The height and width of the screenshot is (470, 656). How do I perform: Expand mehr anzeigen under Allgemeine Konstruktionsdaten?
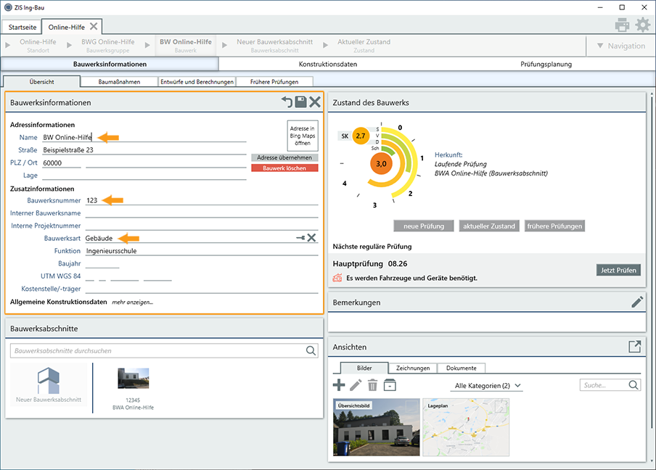133,302
